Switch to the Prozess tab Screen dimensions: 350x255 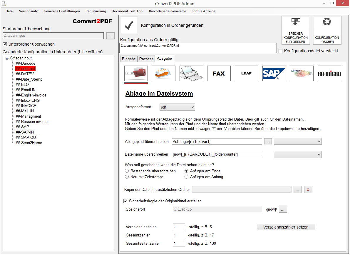(x=146, y=59)
